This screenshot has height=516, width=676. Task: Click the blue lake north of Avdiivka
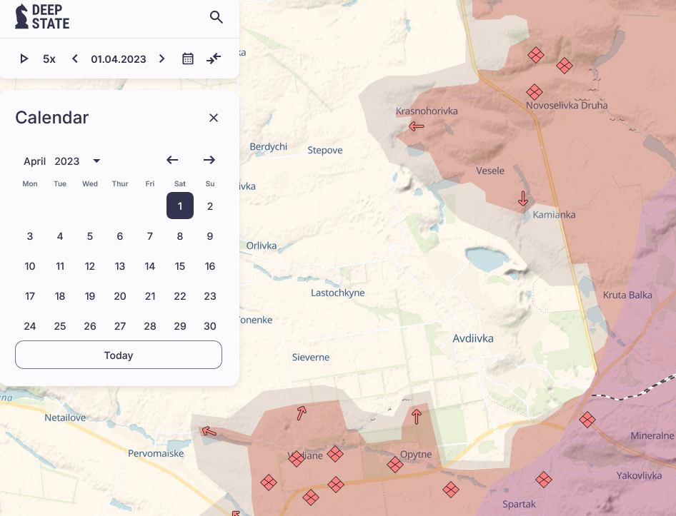coord(487,258)
